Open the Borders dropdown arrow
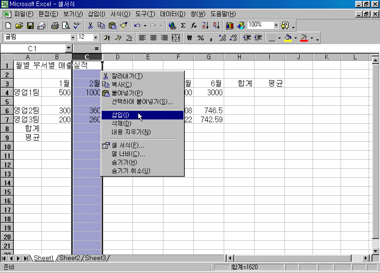The height and width of the screenshot is (273, 380). (x=279, y=38)
